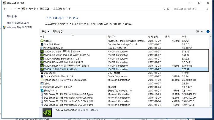Click NVIDIA HD 오디오 드라이버 icon
The image size is (214, 120).
(x=42, y=62)
